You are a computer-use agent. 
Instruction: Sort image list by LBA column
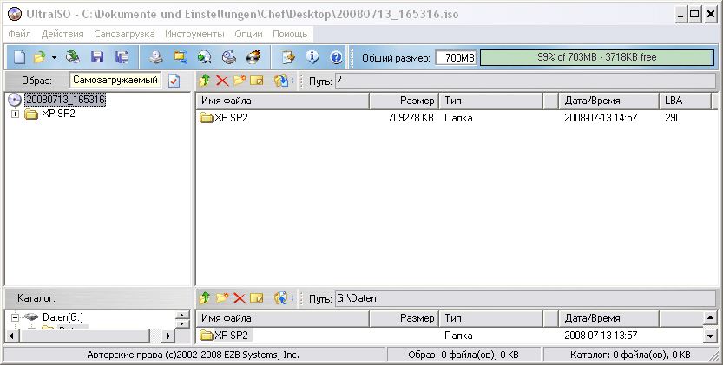pyautogui.click(x=685, y=101)
